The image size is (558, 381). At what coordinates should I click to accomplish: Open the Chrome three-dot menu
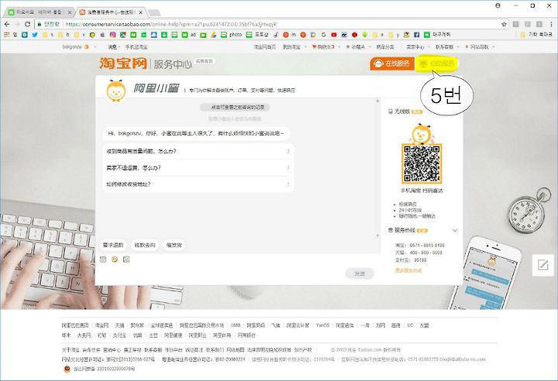(551, 24)
